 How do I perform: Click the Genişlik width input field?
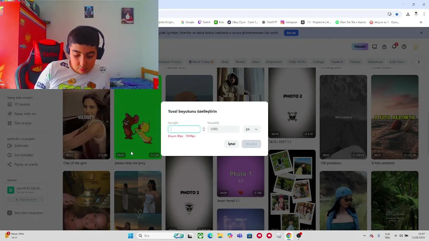184,129
